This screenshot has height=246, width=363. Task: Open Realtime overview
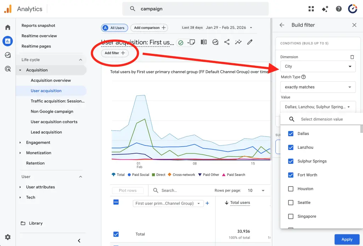tap(39, 36)
